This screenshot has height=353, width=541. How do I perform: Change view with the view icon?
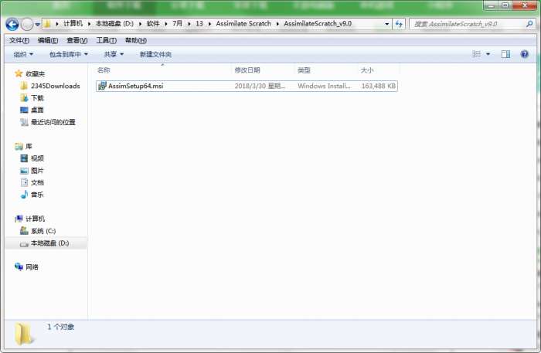coord(477,54)
